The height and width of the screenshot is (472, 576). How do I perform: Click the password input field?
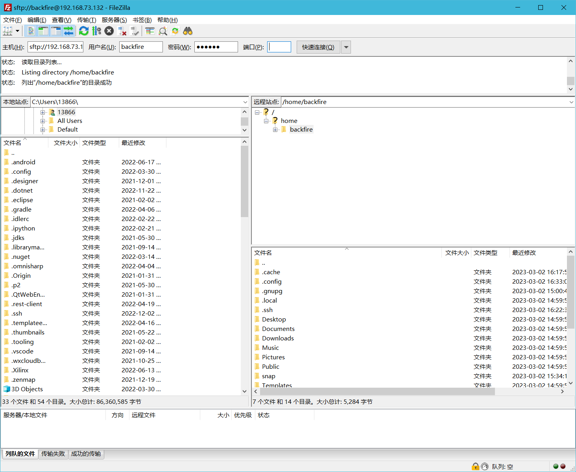[x=216, y=47]
